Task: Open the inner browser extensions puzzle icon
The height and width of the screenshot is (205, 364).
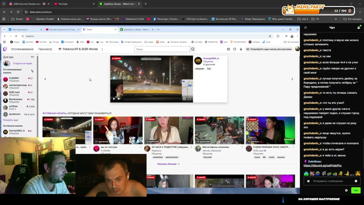Action: coord(278,36)
